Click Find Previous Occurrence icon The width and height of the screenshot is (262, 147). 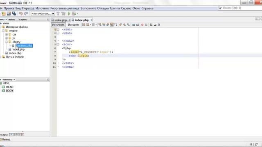click(104, 24)
